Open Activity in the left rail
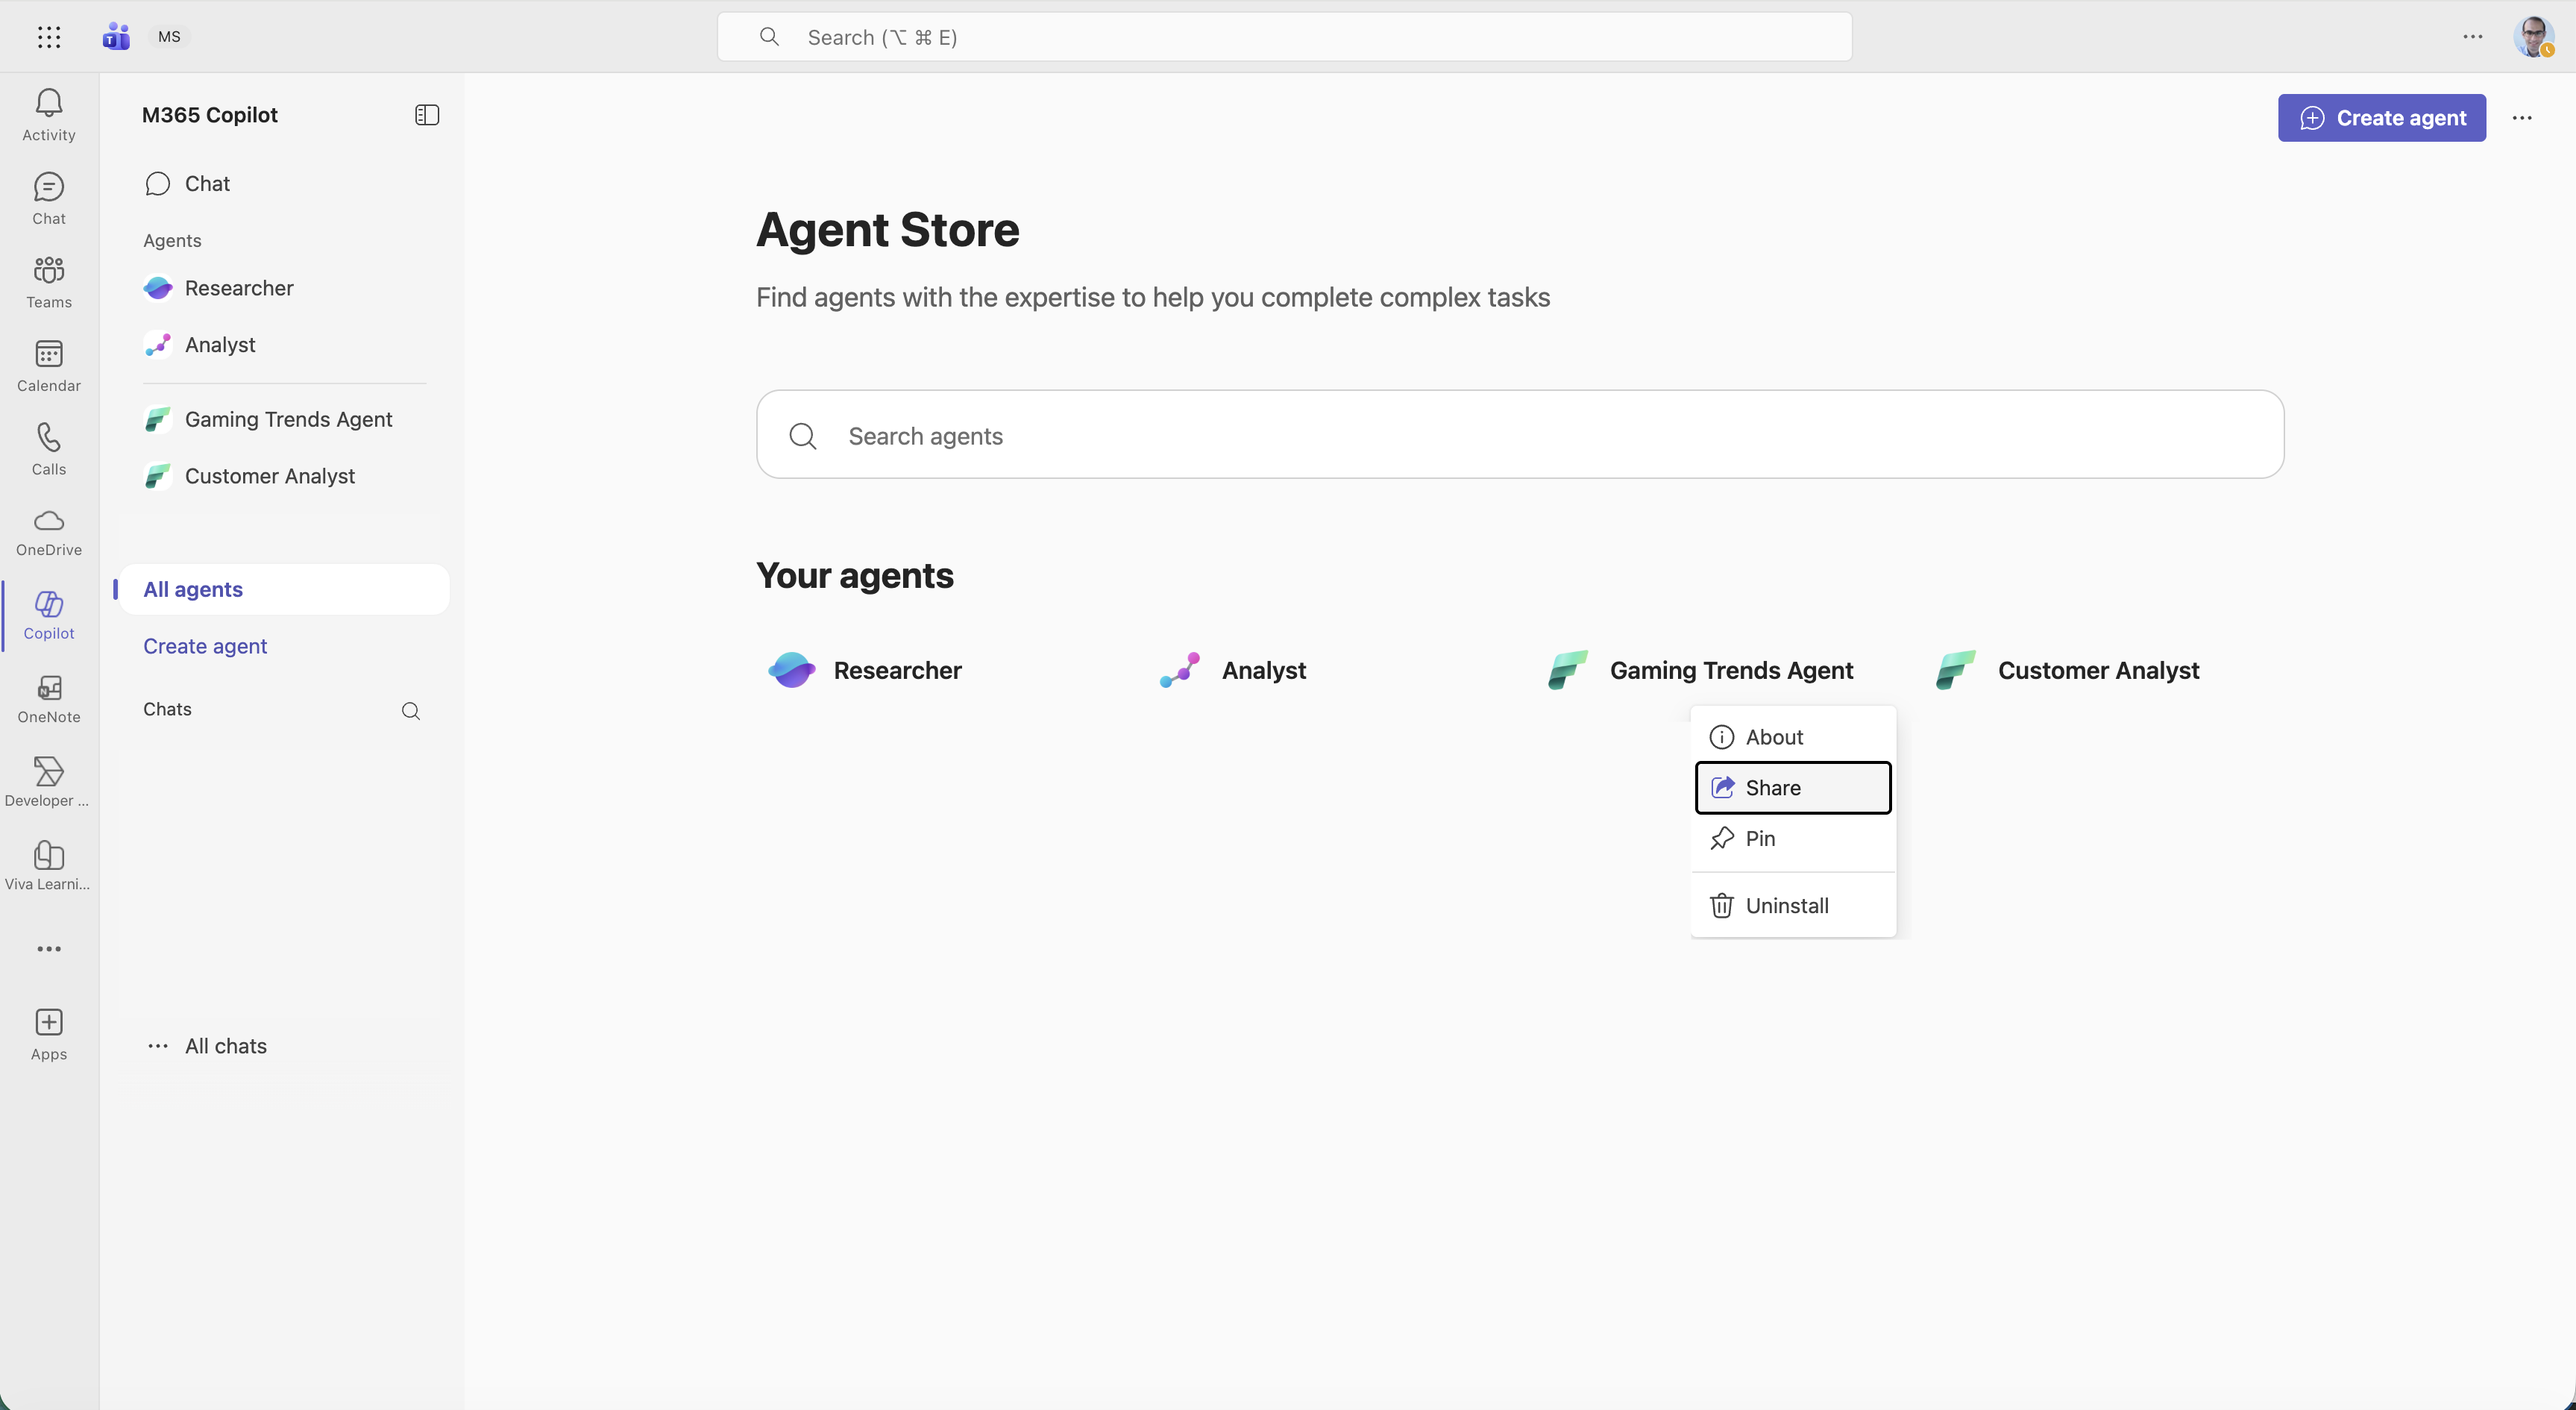The width and height of the screenshot is (2576, 1410). coord(49,115)
